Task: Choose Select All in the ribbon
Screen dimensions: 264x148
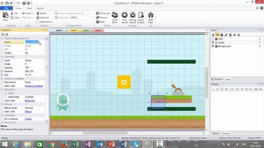Action: click(x=42, y=17)
